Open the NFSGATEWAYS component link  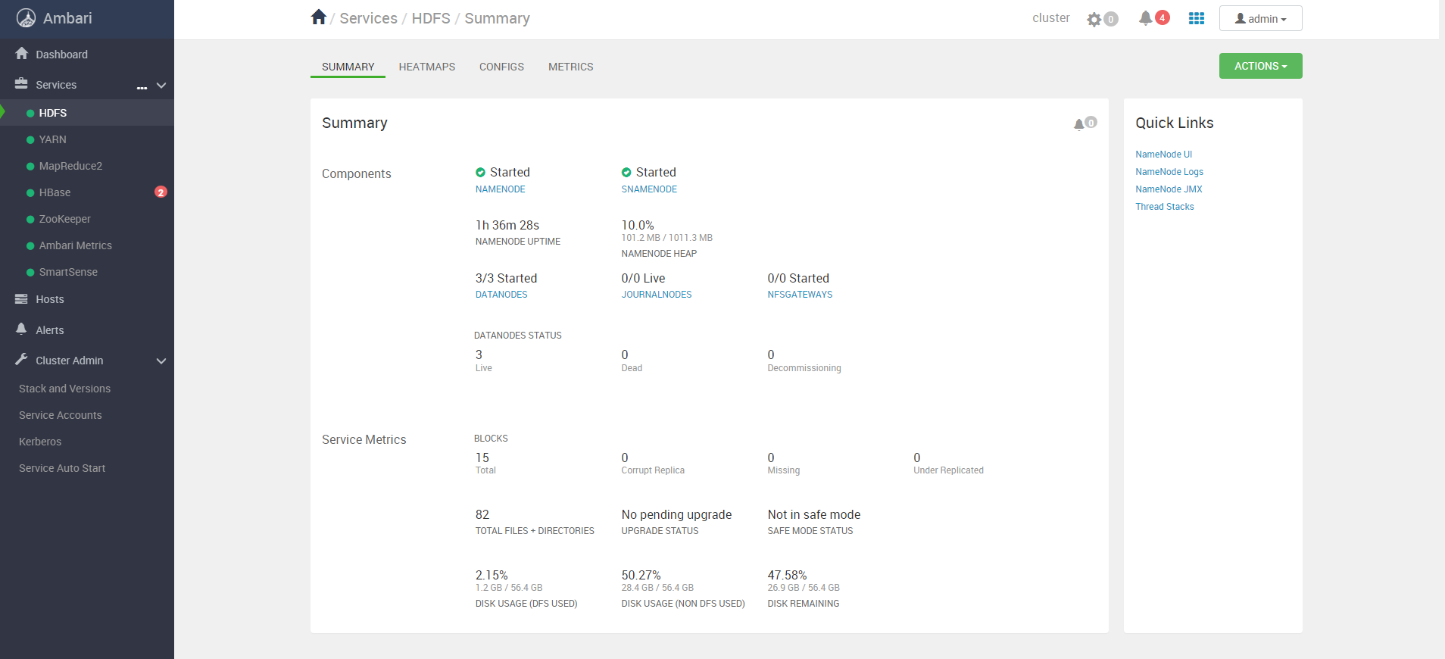pos(800,295)
